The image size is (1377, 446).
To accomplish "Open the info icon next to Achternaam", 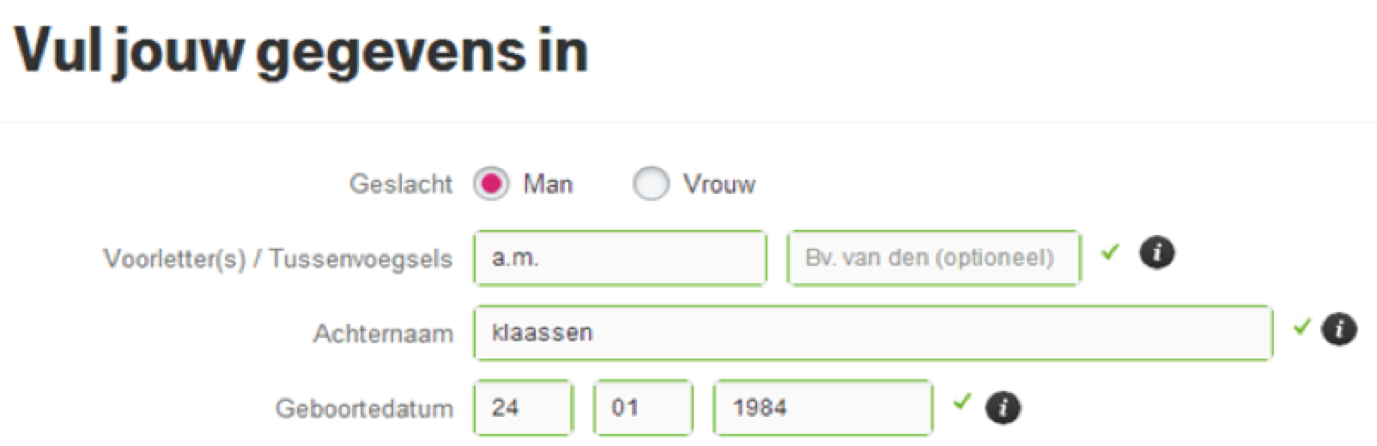I will [x=1339, y=328].
